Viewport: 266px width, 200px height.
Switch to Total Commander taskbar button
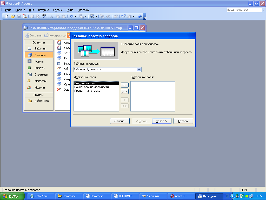tap(41, 196)
